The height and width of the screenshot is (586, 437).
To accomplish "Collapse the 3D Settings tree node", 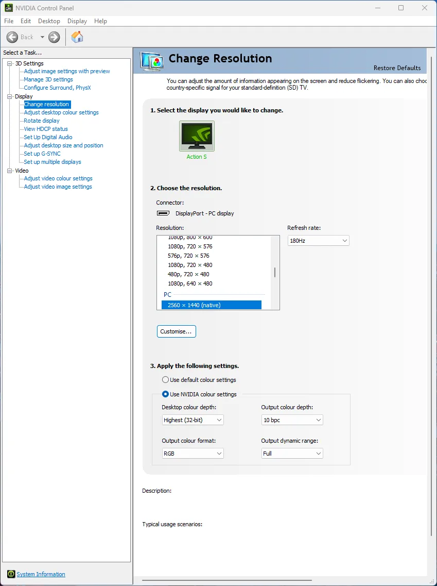I will pyautogui.click(x=9, y=63).
